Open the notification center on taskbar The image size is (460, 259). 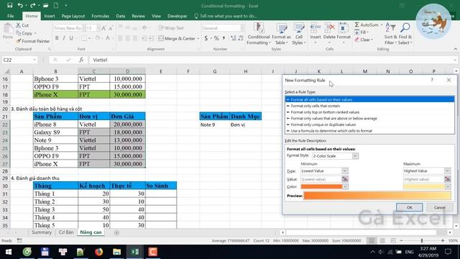tap(448, 252)
